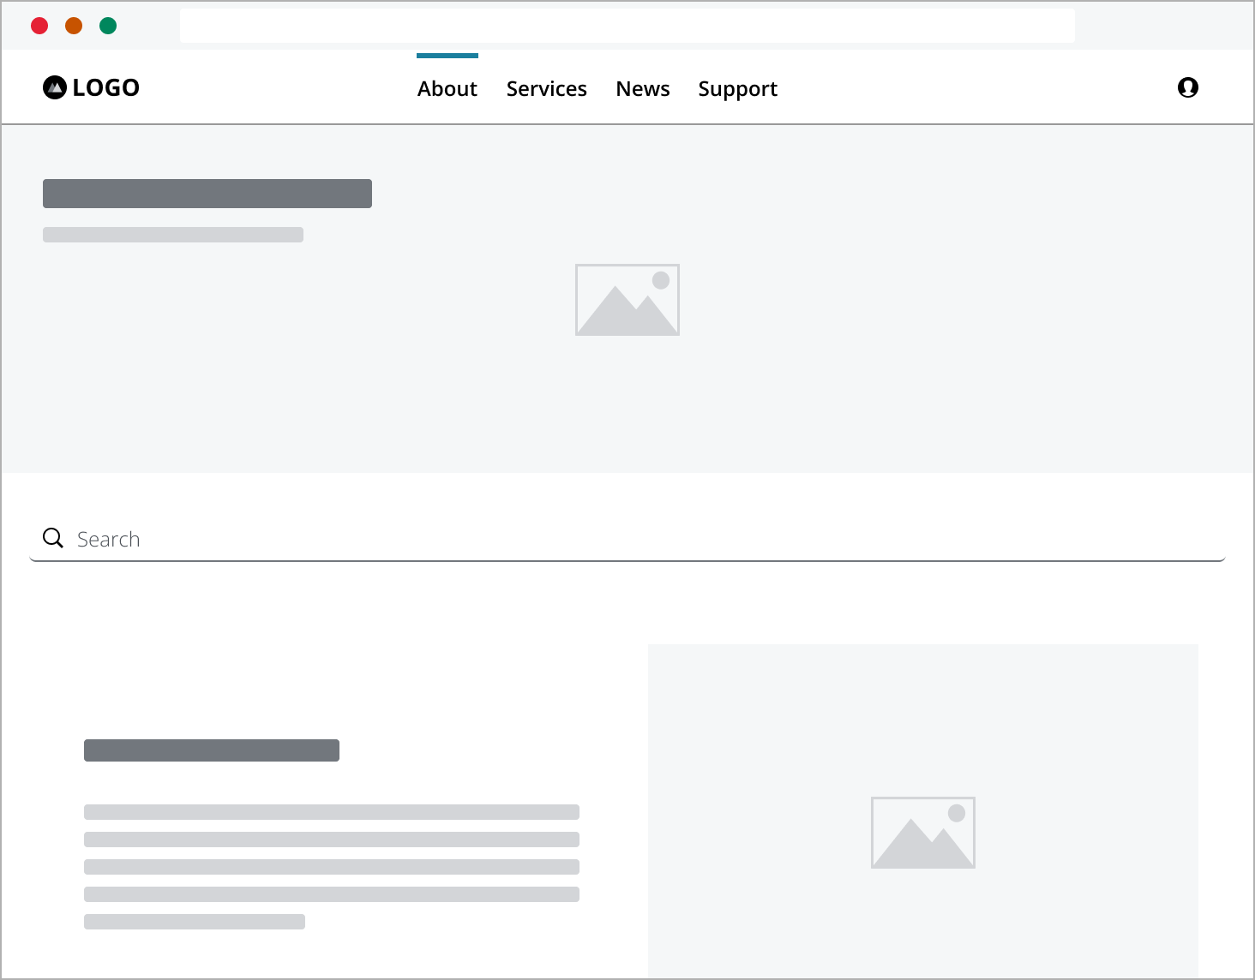
Task: Click the card heading placeholder bar
Action: 211,750
